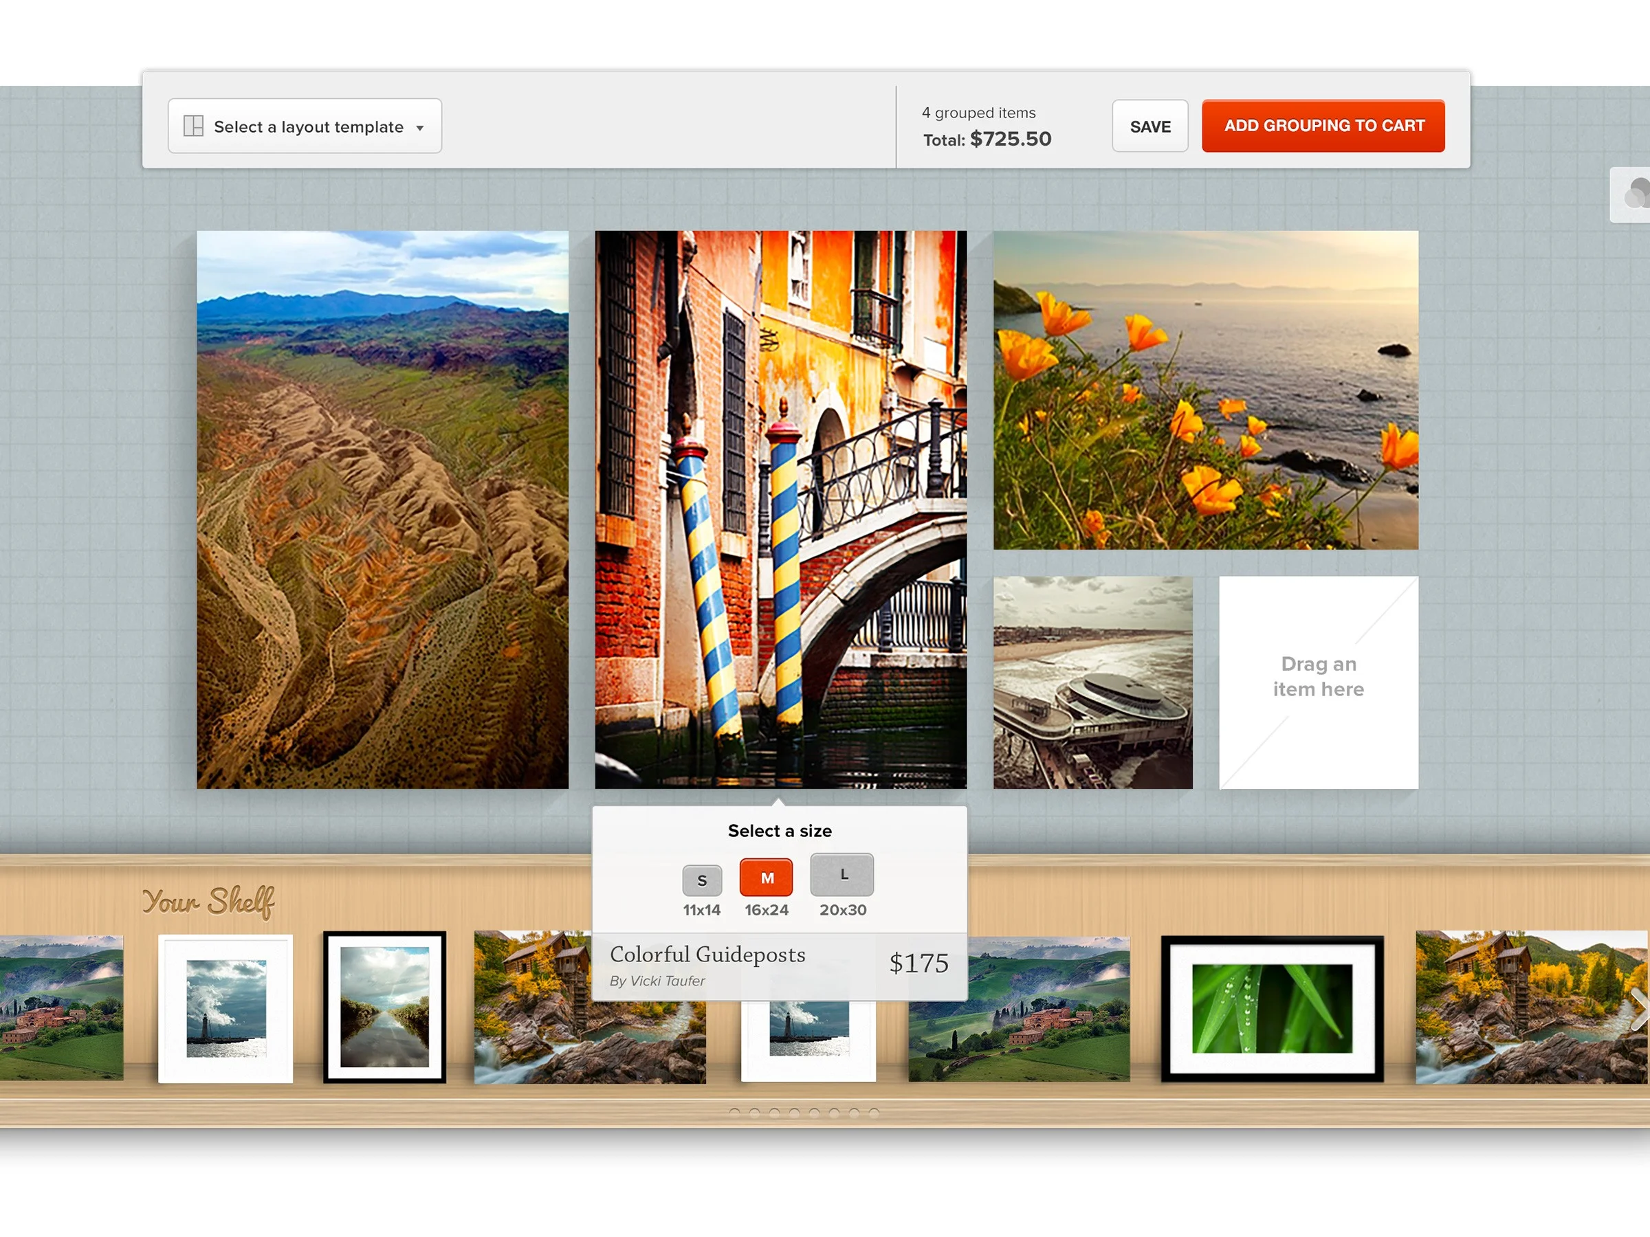Click ADD GROUPING TO CART
The image size is (1650, 1237).
tap(1323, 126)
